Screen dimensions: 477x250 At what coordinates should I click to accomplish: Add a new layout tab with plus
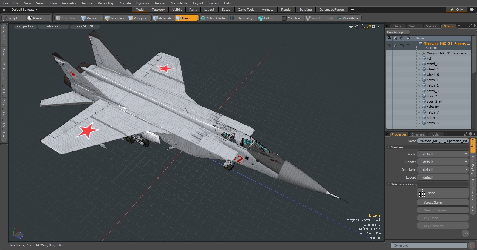click(352, 10)
